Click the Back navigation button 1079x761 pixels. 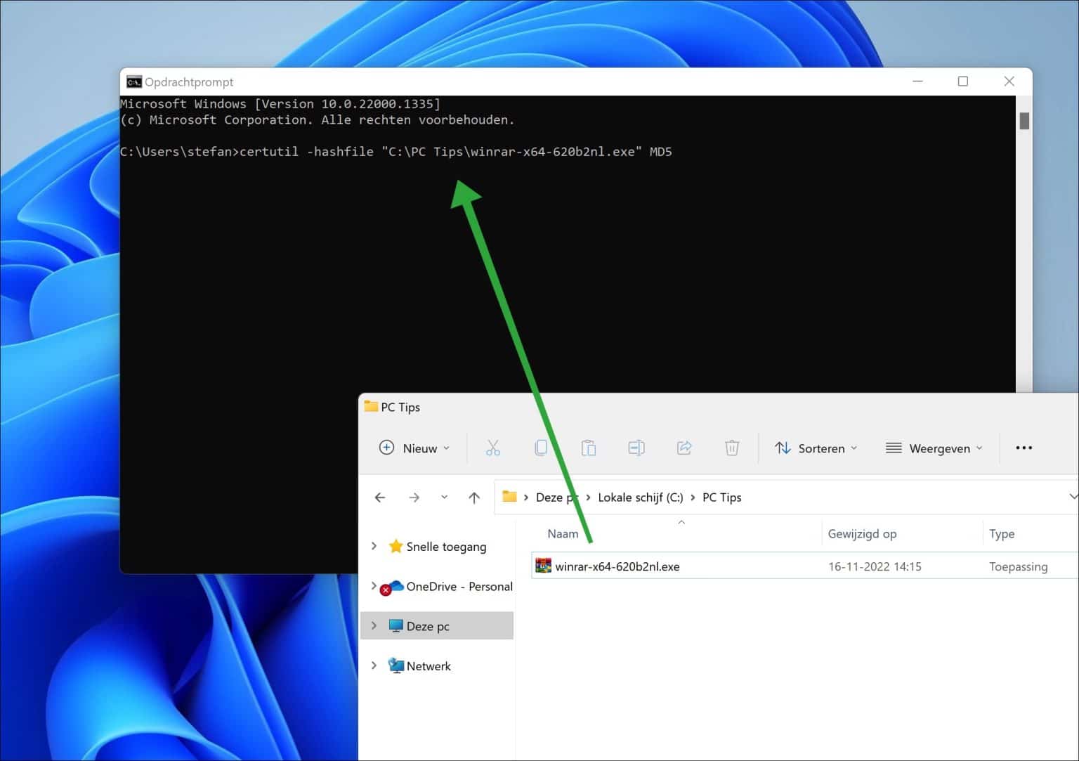tap(379, 497)
